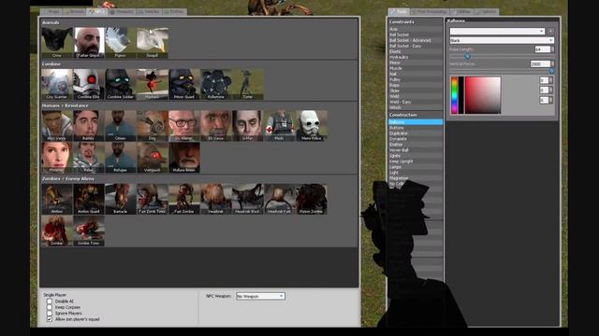Image resolution: width=599 pixels, height=336 pixels.
Task: Select the Dynamite construction tool
Action: coord(416,139)
